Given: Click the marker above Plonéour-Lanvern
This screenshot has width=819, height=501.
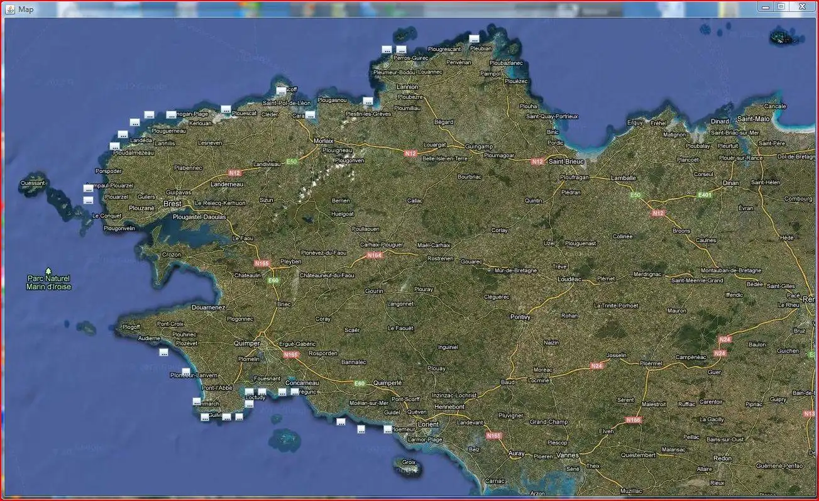Looking at the screenshot, I should 185,372.
